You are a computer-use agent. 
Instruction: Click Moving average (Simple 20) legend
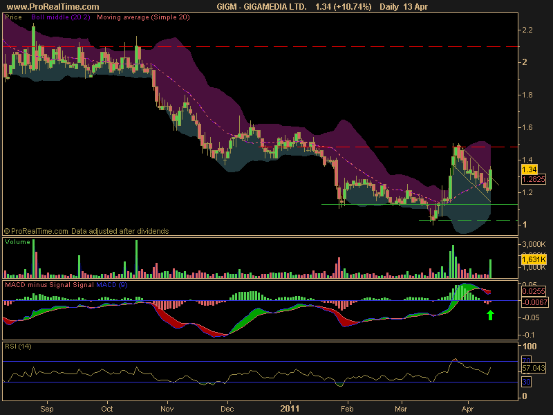[143, 17]
